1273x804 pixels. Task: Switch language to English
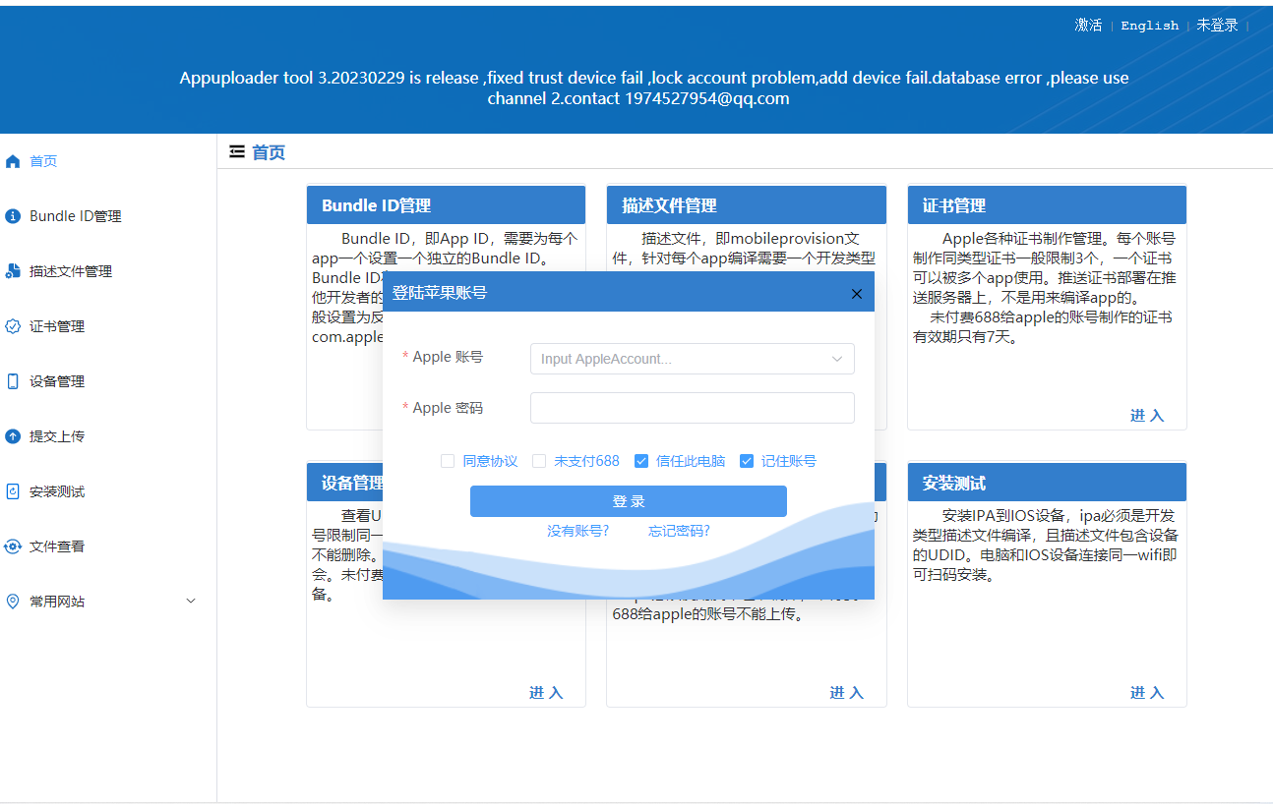click(x=1149, y=25)
